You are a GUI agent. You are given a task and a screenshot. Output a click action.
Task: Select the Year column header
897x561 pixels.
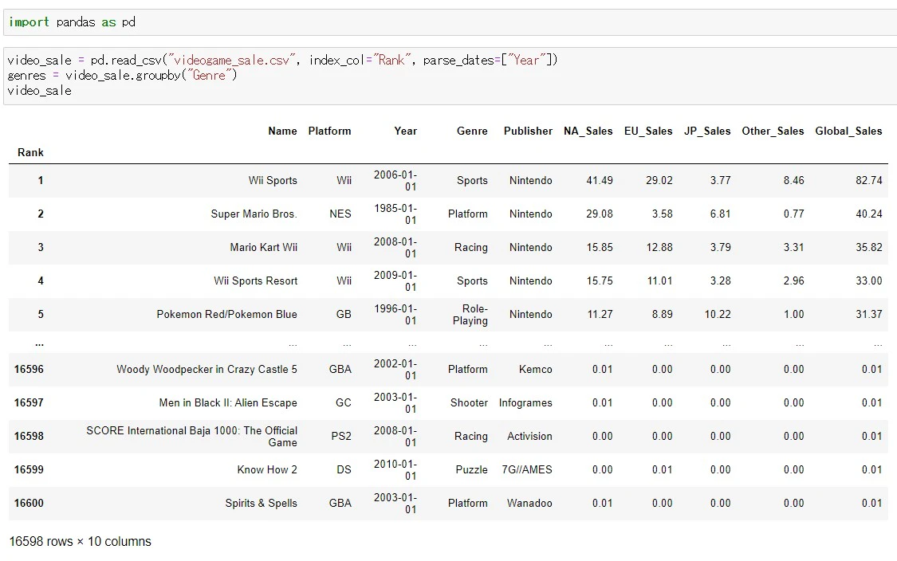406,131
